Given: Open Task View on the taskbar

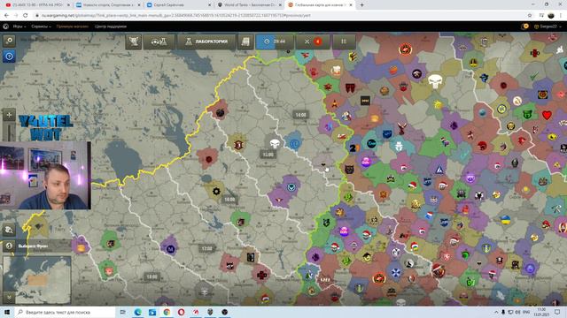Looking at the screenshot, I should [123, 312].
